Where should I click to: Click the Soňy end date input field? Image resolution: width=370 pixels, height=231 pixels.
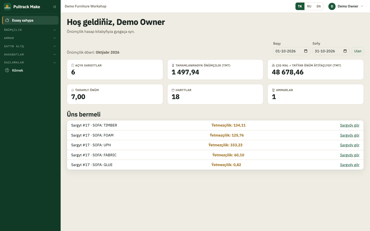tap(331, 51)
